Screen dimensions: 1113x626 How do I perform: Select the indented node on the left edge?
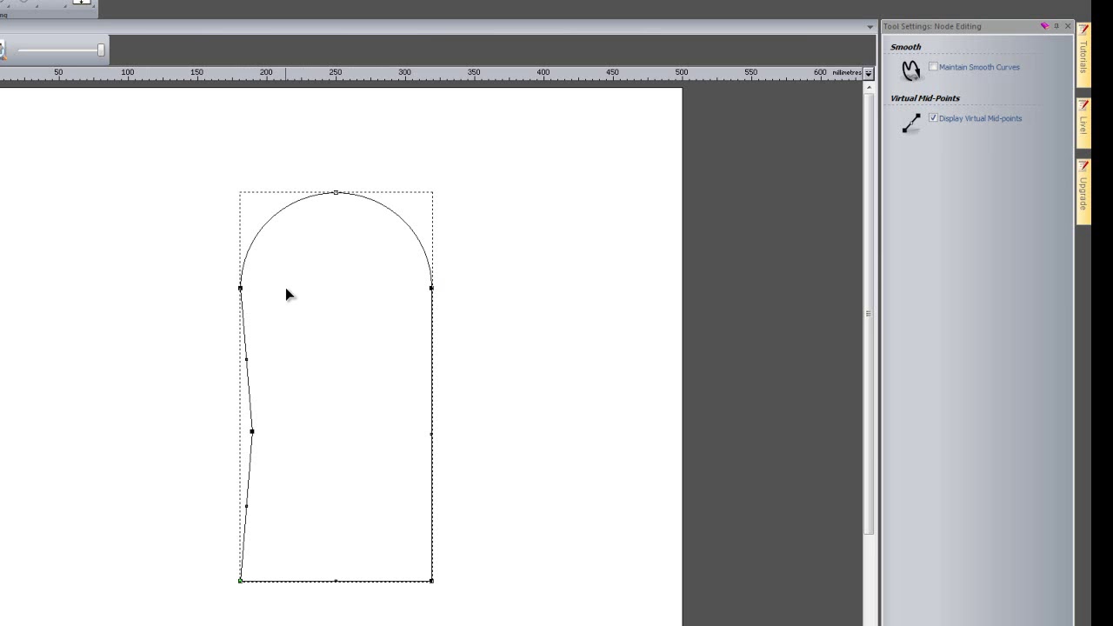(251, 431)
